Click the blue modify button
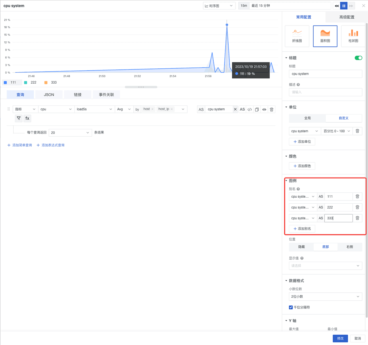 (340, 338)
